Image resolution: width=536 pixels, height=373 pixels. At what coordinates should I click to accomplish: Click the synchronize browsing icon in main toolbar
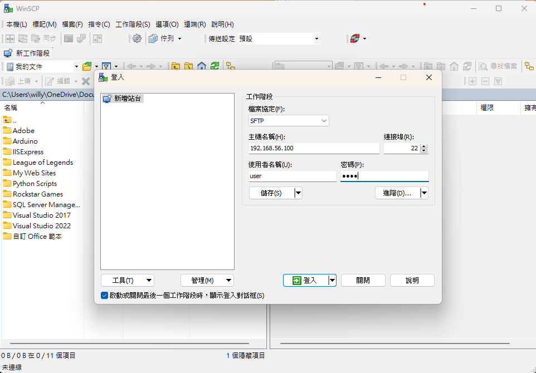98,38
